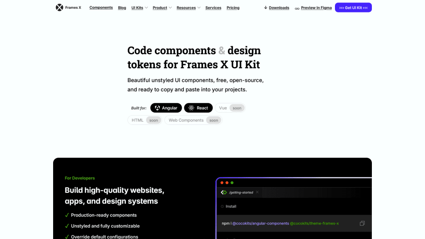Click the Downloads arrow icon
This screenshot has width=425, height=239.
(x=265, y=7)
